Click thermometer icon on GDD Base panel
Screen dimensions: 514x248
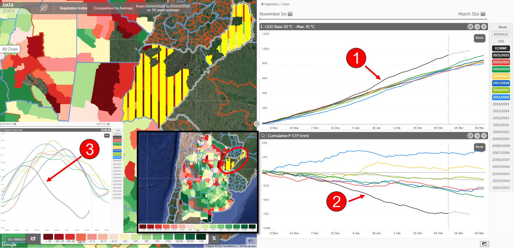click(x=262, y=26)
